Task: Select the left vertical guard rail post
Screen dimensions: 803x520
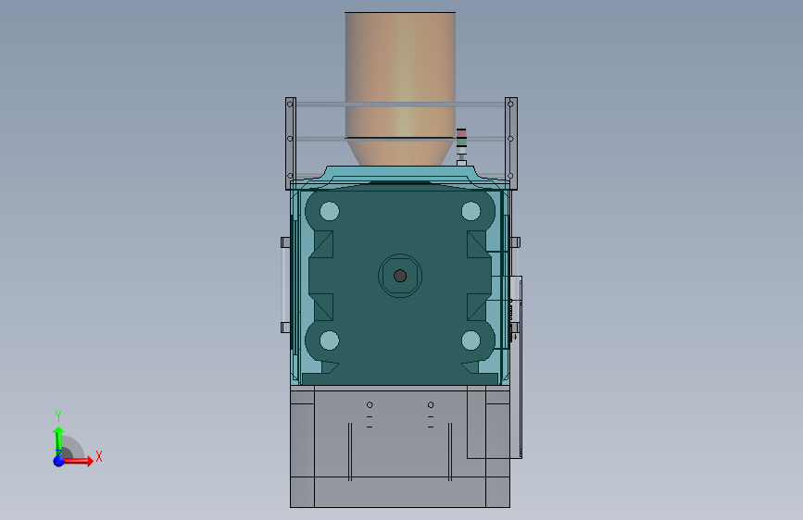Action: (291, 143)
